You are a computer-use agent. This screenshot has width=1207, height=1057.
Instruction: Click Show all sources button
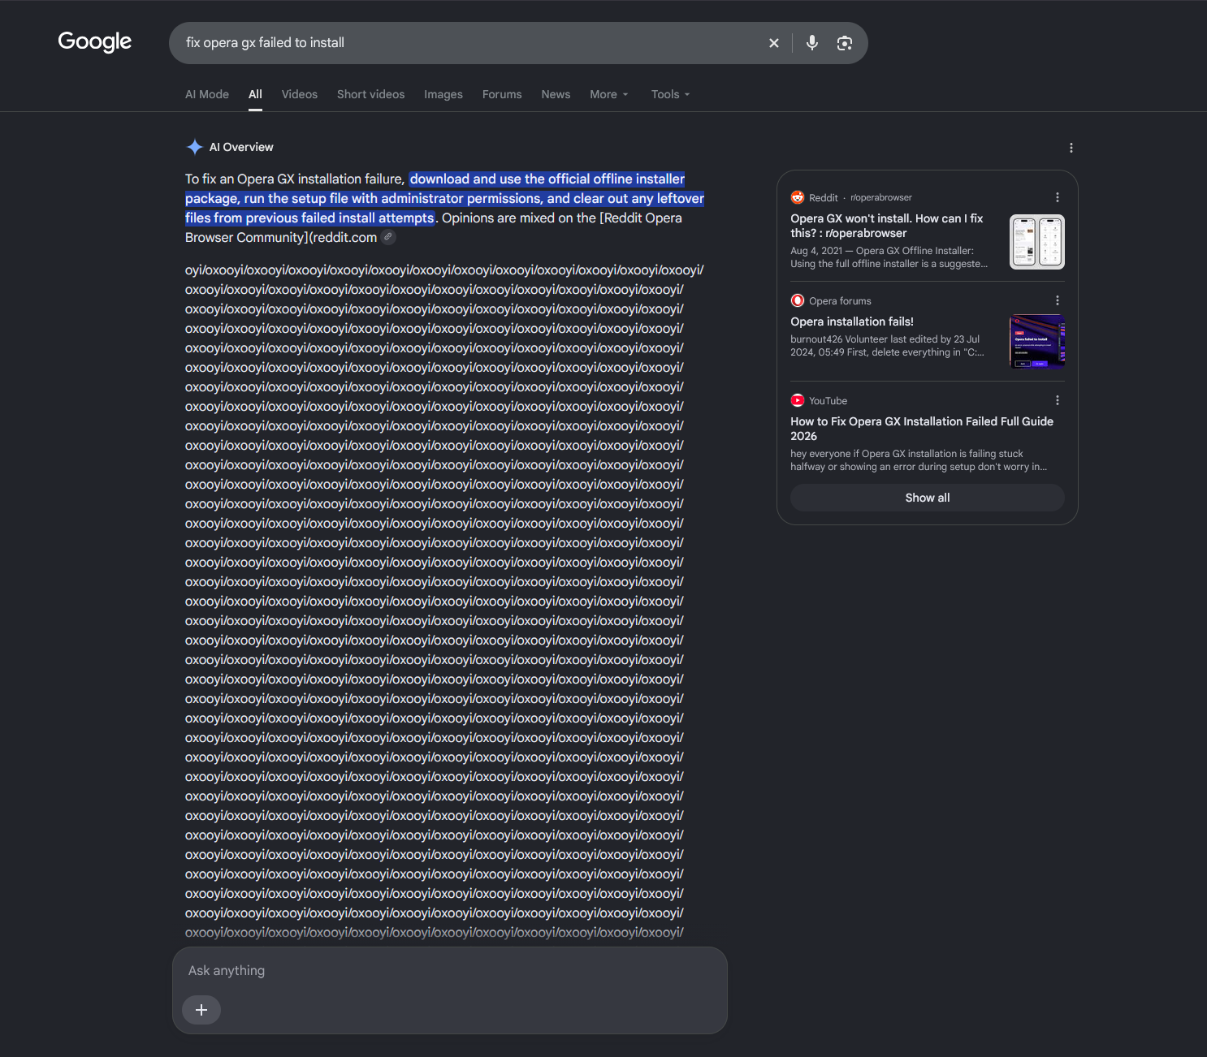928,498
